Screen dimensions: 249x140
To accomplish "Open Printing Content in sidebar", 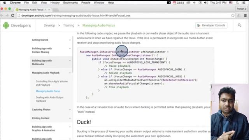I will point(40,118).
